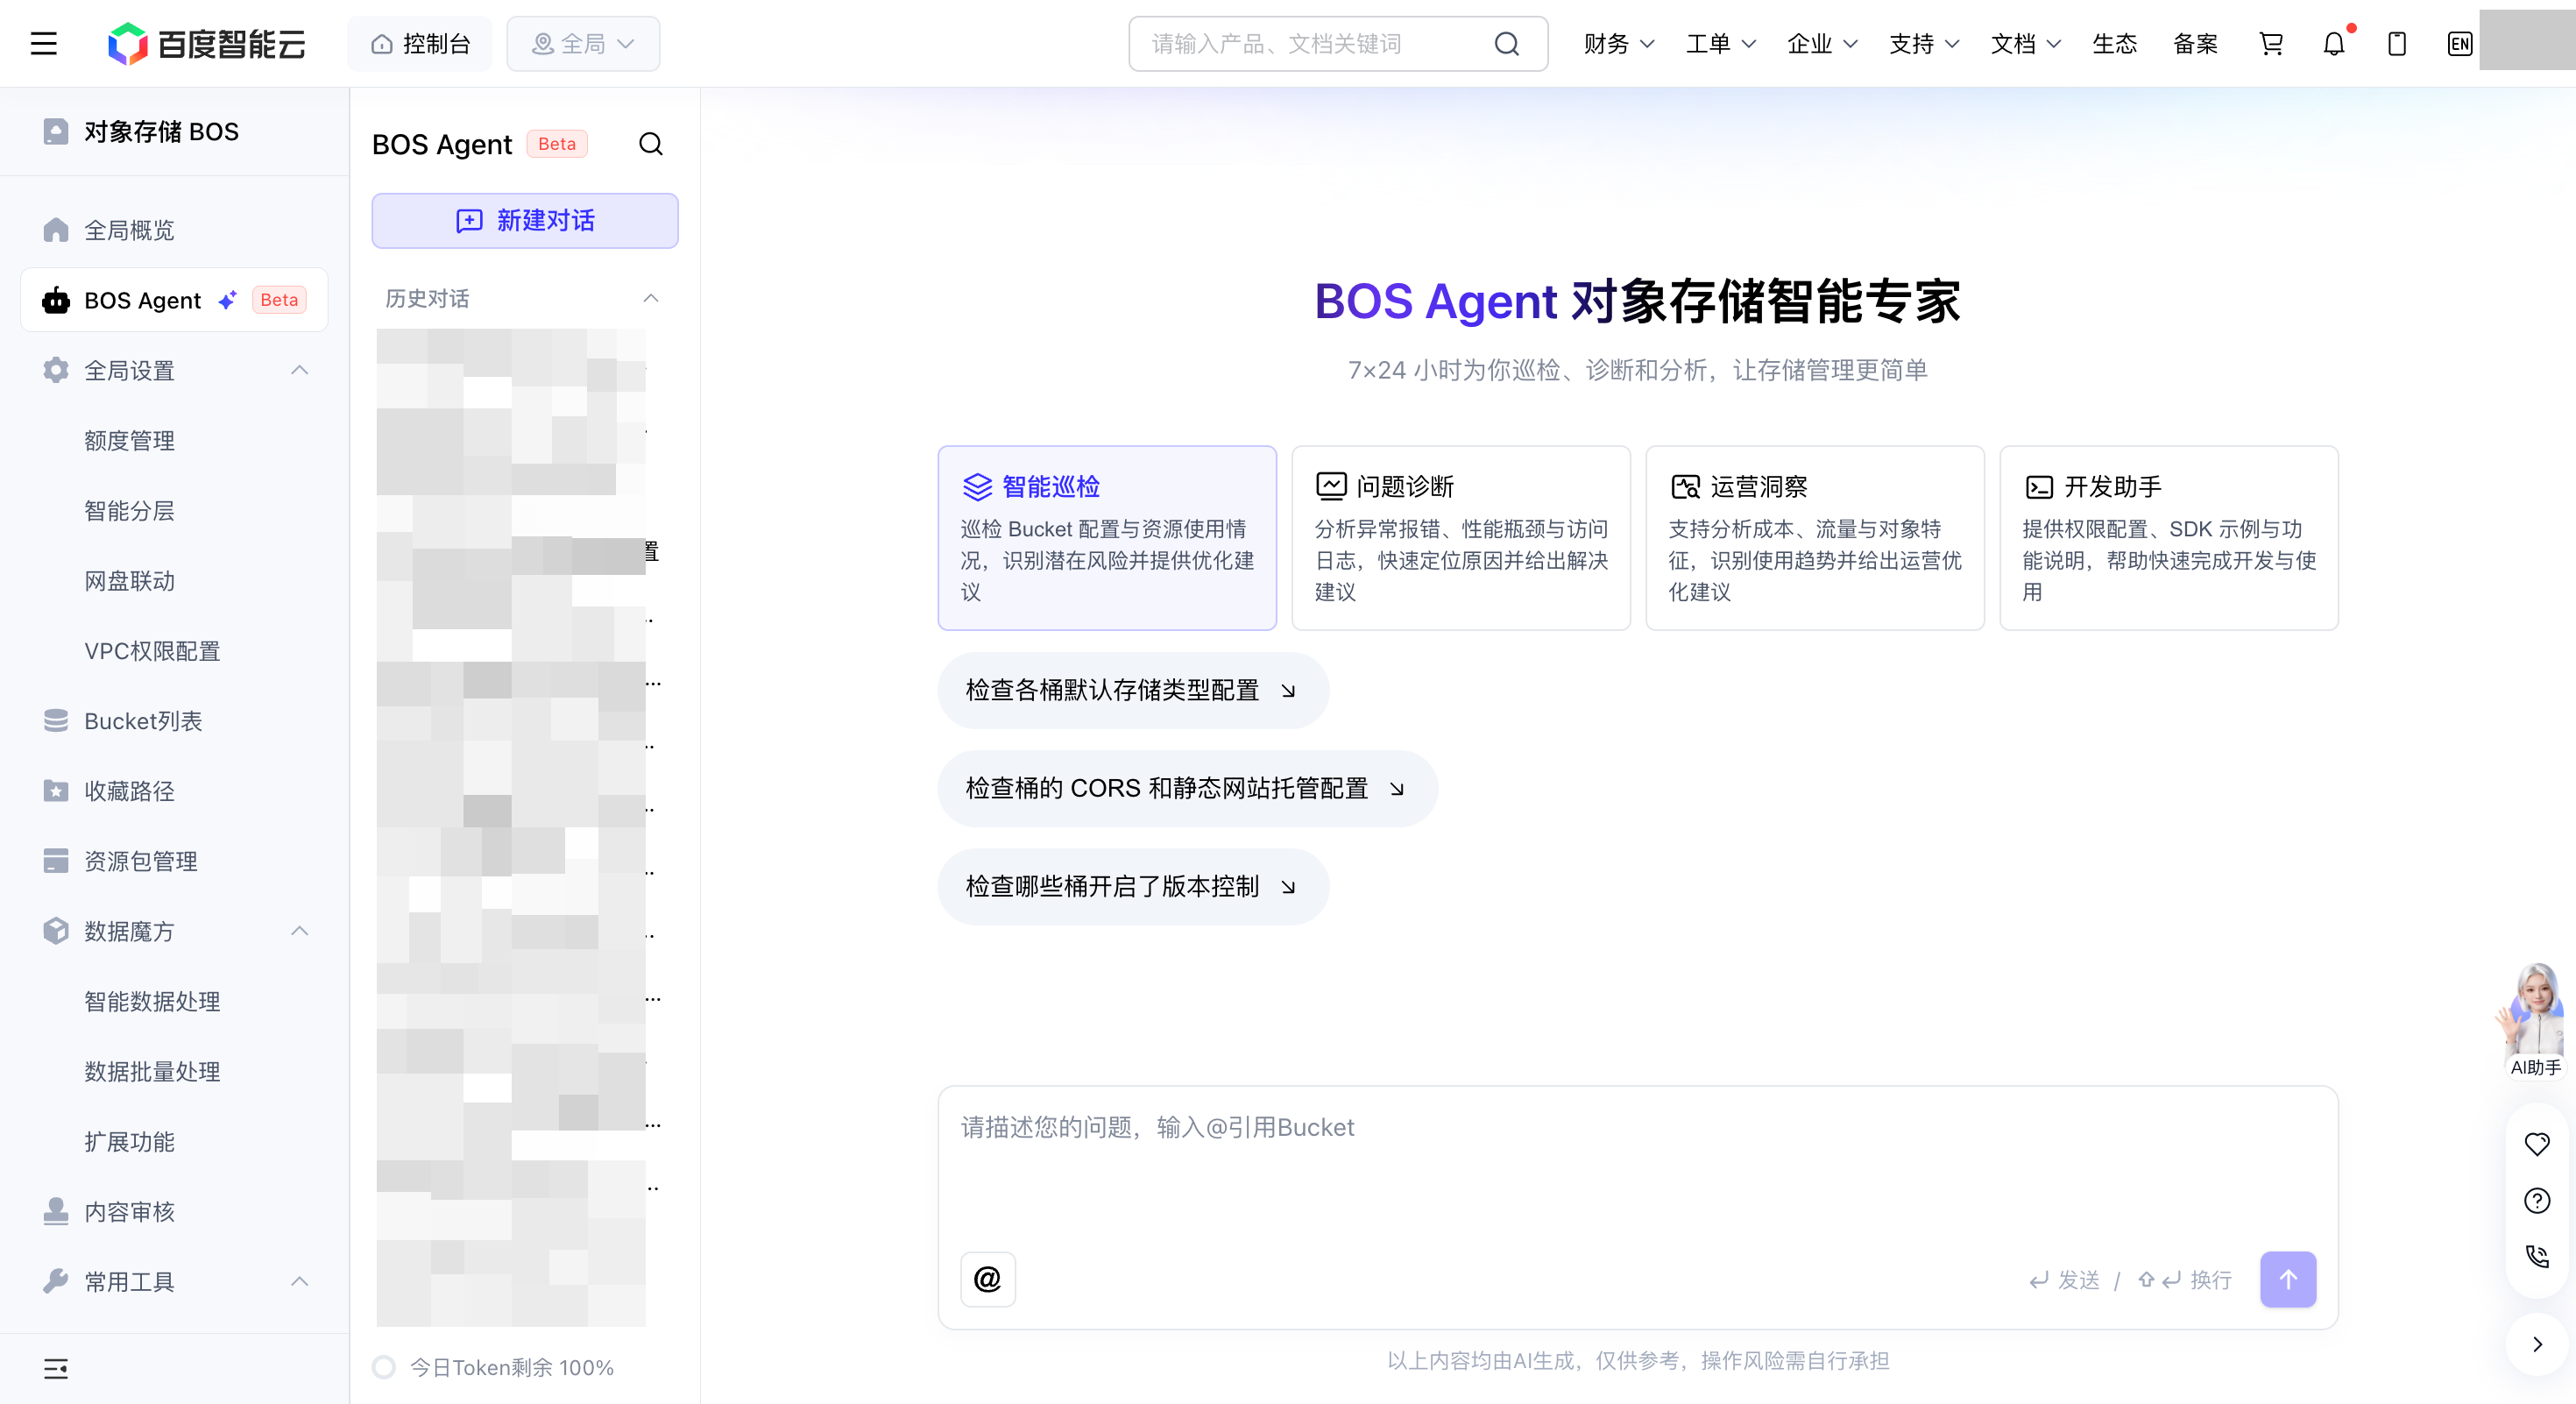This screenshot has width=2576, height=1404.
Task: Click the 今日Token剩余 progress ring
Action: (x=384, y=1367)
